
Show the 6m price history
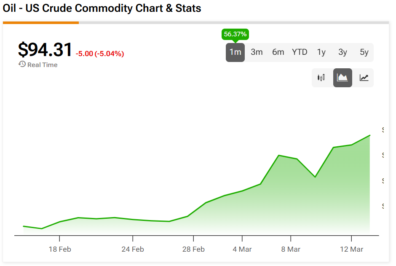point(278,52)
